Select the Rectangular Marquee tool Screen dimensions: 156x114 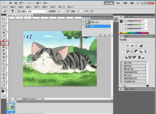4,22
